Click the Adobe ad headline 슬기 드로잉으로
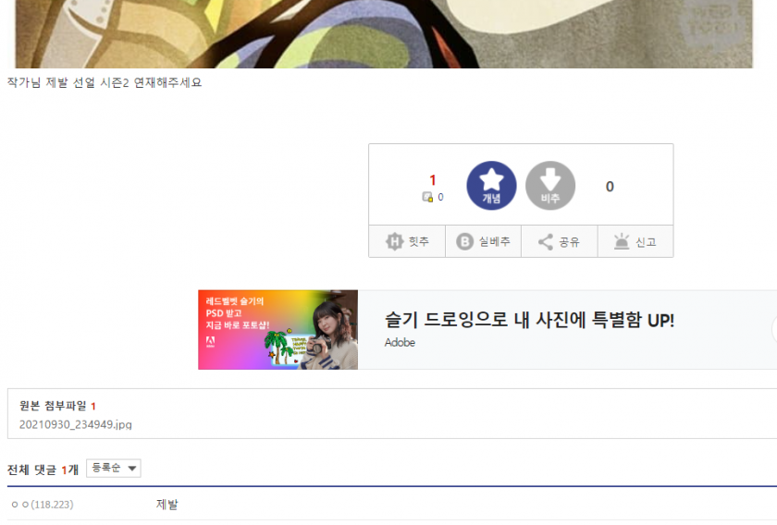Viewport: 777px width, 525px height. coord(529,320)
